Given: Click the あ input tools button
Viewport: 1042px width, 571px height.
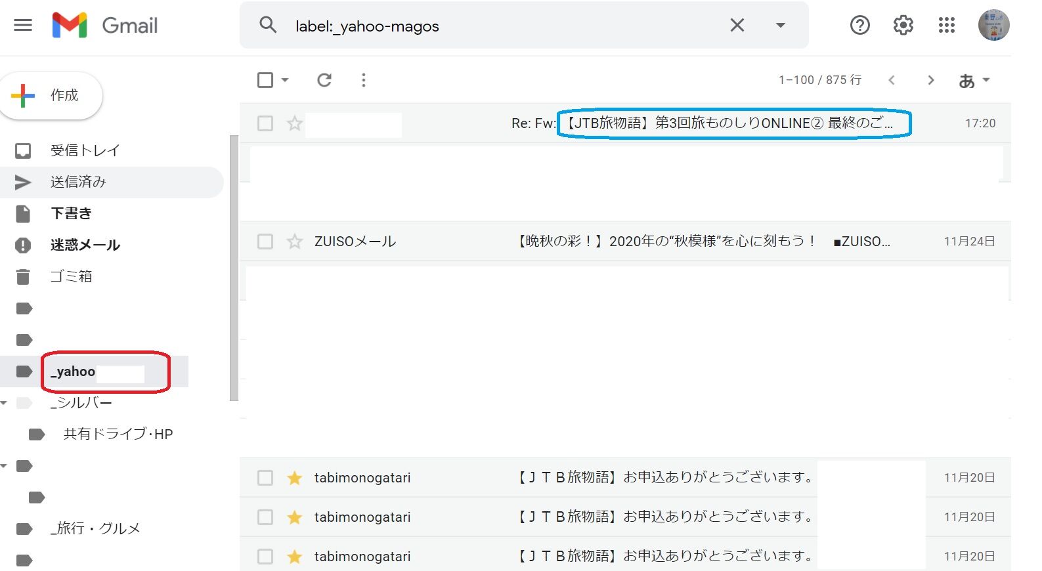Looking at the screenshot, I should [966, 80].
